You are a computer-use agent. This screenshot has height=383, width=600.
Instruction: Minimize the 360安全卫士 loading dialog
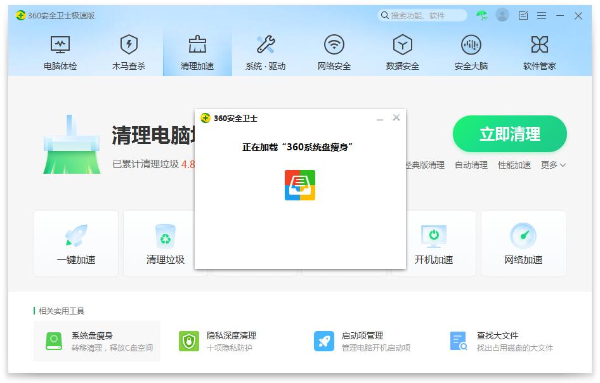point(379,119)
